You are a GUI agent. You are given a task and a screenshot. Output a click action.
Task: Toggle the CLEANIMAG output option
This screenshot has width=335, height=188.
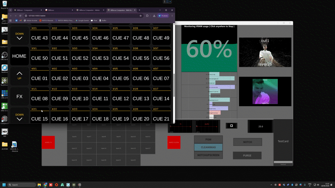208,147
